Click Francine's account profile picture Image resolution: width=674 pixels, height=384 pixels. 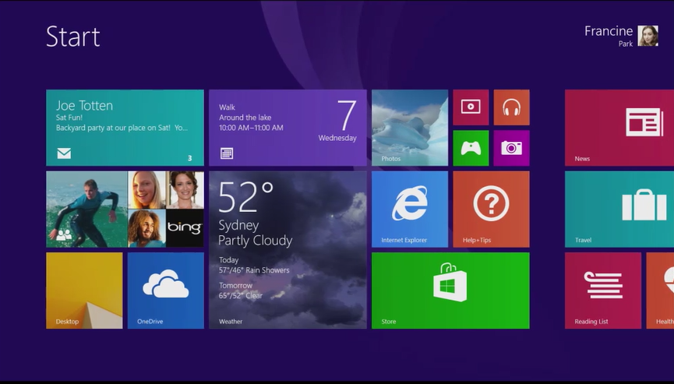click(648, 36)
